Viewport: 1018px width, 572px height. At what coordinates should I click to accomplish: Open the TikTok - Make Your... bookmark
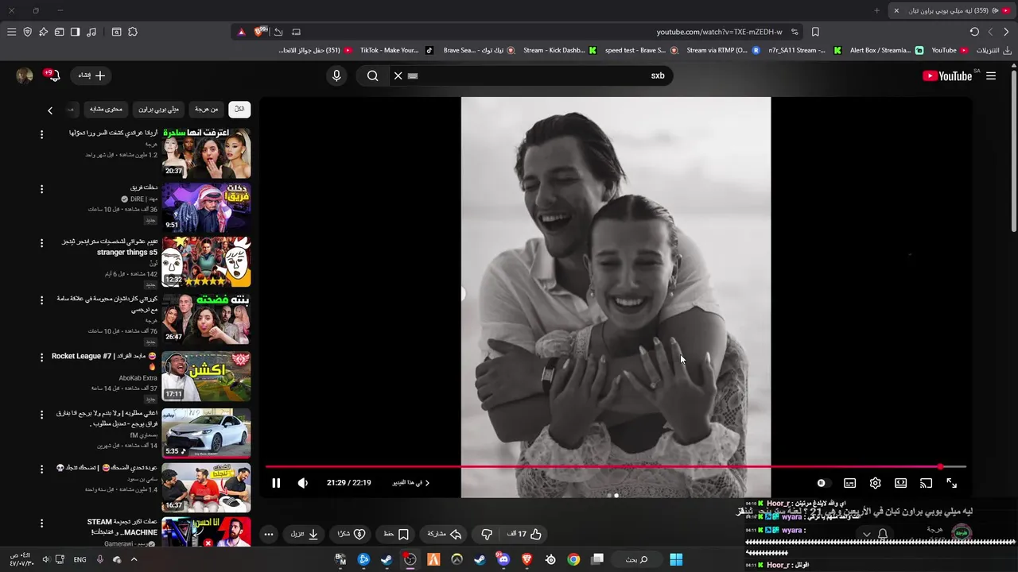pos(396,50)
